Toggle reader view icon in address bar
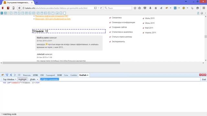Viewport: 207px width, 116px height. [x=95, y=8]
